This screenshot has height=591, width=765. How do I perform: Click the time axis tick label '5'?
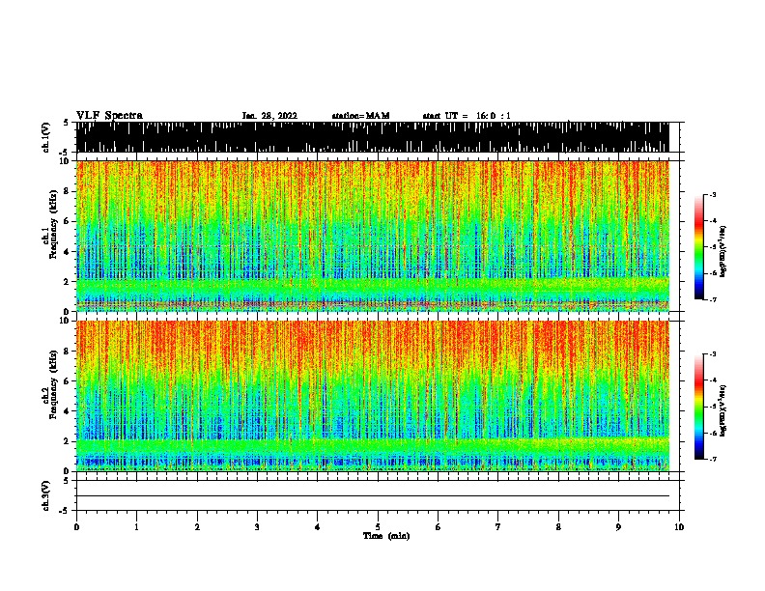(x=378, y=527)
